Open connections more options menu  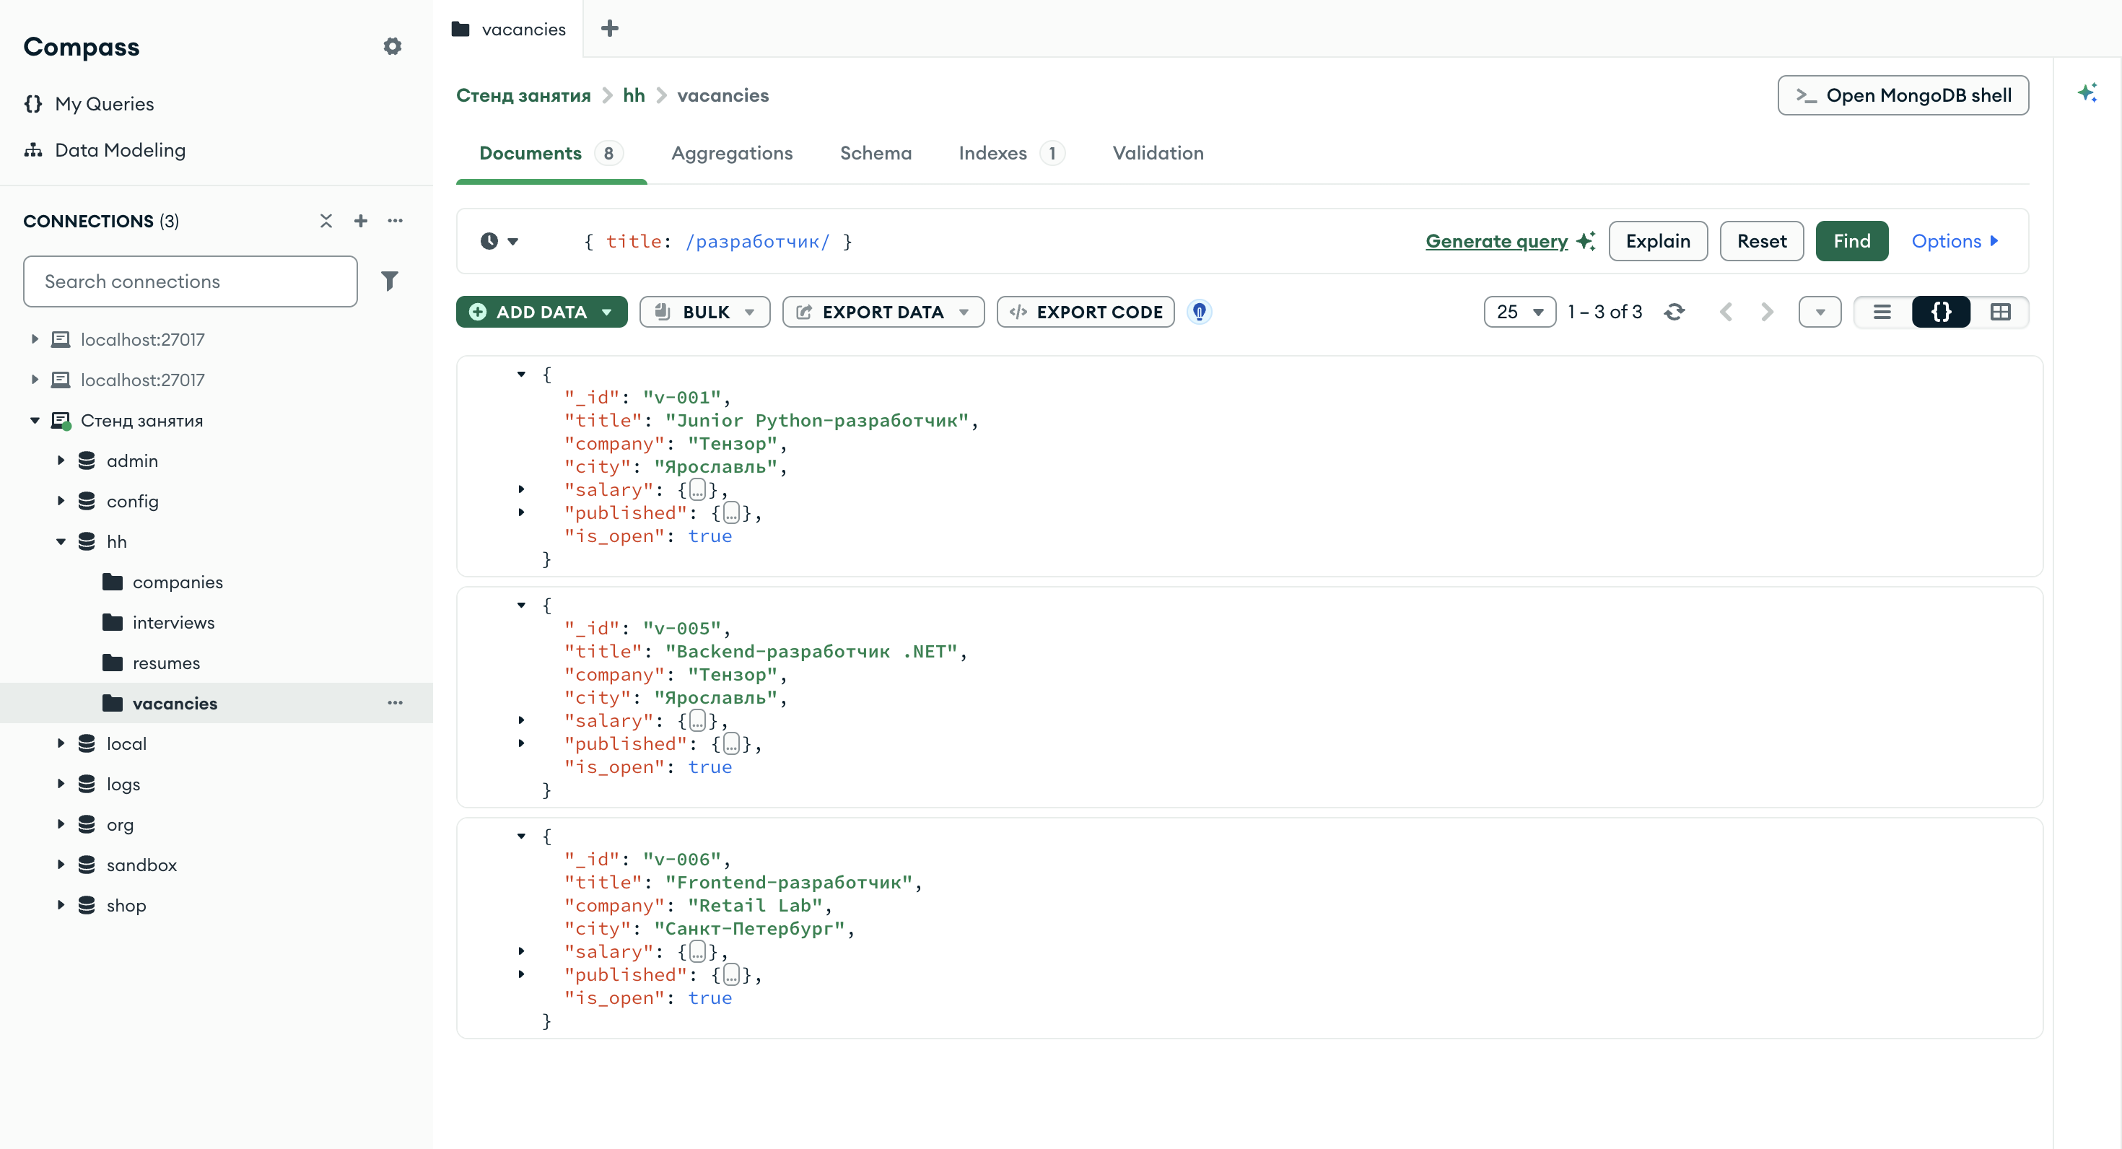pos(396,221)
